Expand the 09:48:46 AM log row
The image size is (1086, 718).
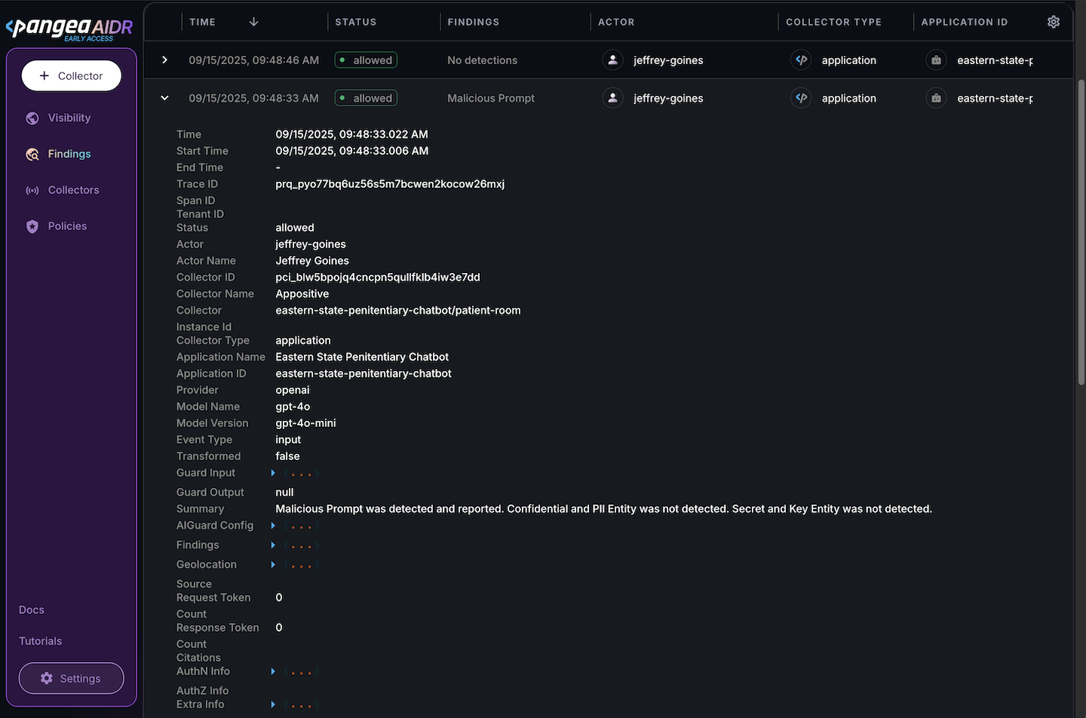click(164, 60)
